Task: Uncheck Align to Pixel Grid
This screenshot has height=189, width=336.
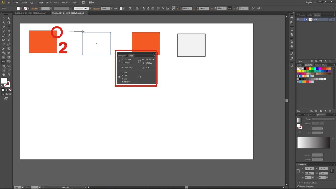Action: [298, 186]
